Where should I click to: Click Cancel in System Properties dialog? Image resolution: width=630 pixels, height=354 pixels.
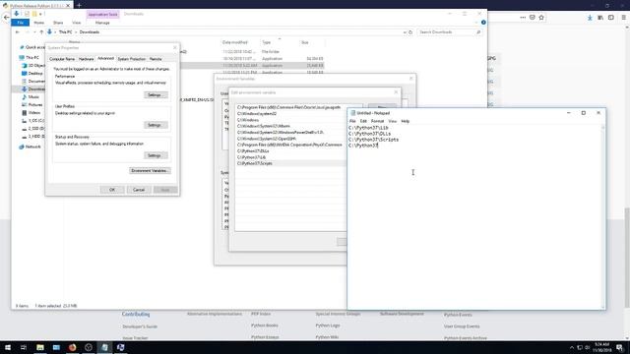139,190
